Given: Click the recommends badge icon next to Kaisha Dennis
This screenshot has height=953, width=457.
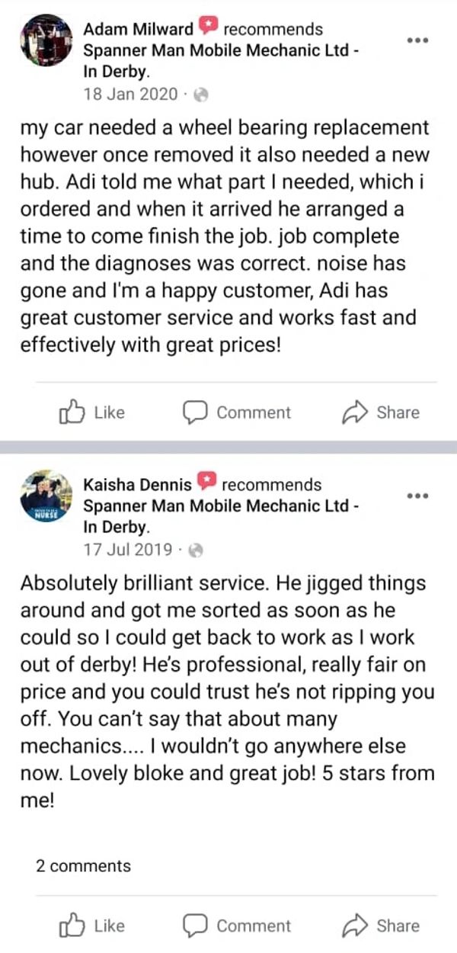Looking at the screenshot, I should [207, 482].
